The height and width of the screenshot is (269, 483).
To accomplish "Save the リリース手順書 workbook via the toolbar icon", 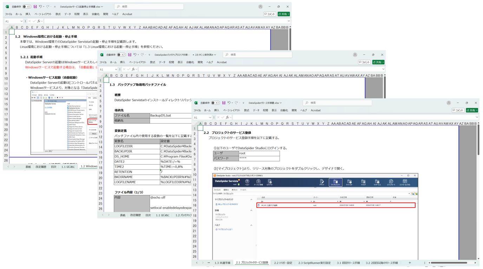I will pyautogui.click(x=224, y=103).
